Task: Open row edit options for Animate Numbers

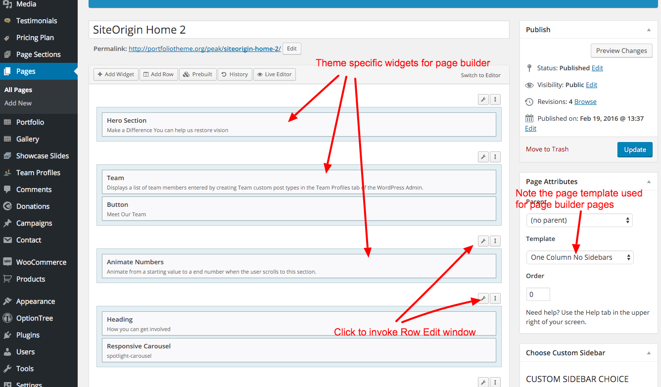Action: tap(483, 241)
